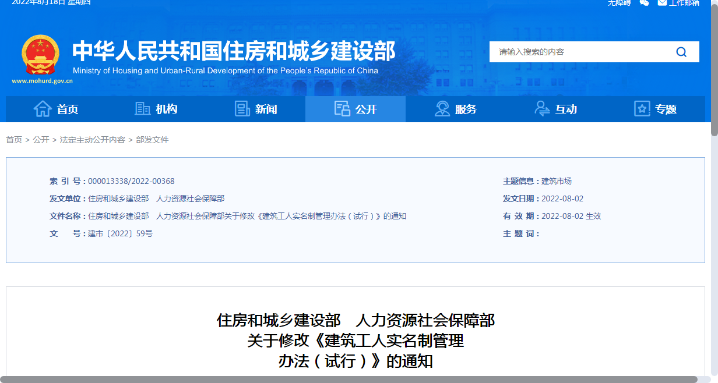
Task: Click the ministry title 中华人民共和国住房和城乡建设部
Action: click(x=234, y=51)
